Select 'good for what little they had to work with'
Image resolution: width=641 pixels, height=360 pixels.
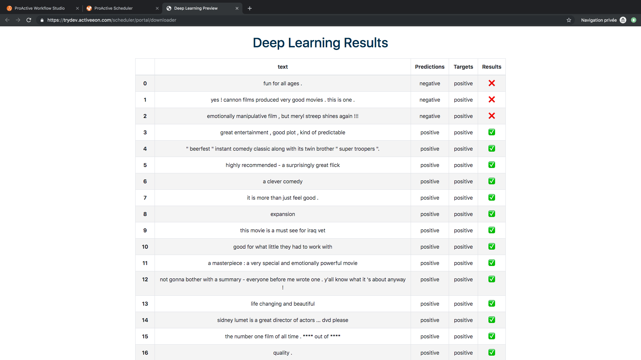pos(283,247)
